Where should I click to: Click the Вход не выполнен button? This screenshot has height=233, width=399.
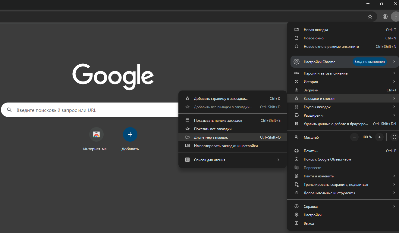tap(369, 62)
